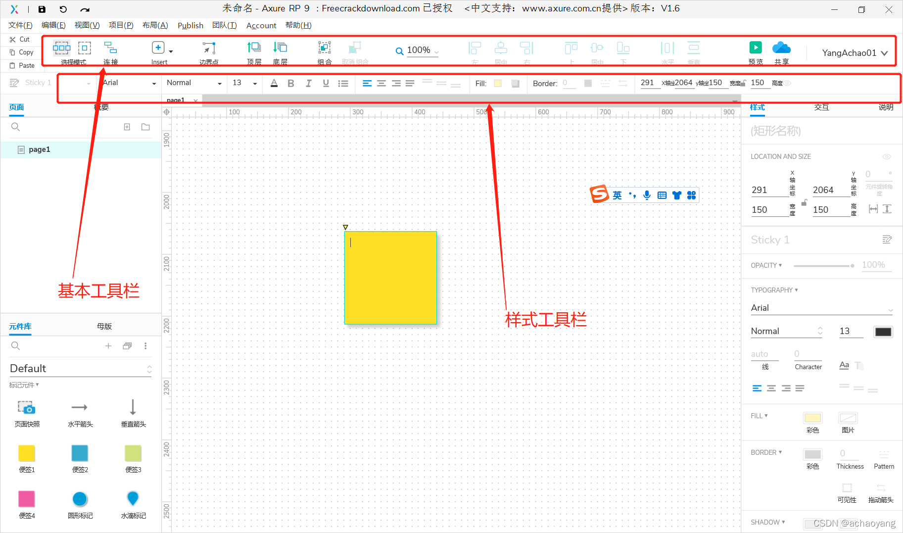Image resolution: width=903 pixels, height=533 pixels.
Task: Center text in style toolbar
Action: tap(381, 83)
